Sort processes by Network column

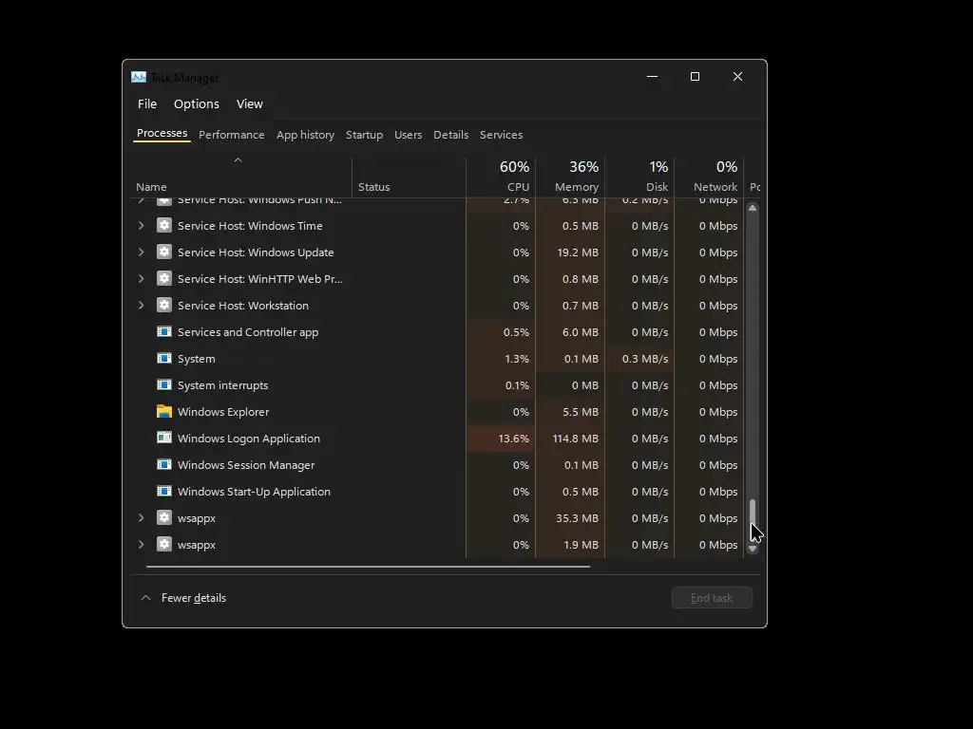tap(709, 178)
